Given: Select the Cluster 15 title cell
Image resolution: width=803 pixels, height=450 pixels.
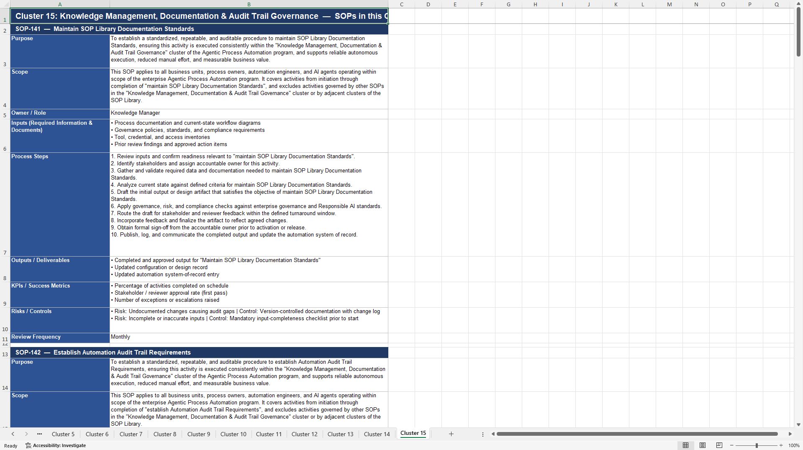Looking at the screenshot, I should 199,16.
